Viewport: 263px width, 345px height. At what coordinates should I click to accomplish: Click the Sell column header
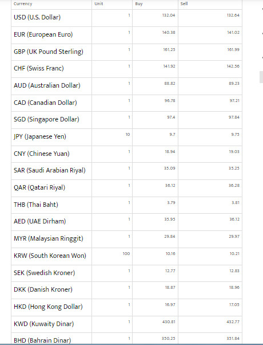(184, 4)
